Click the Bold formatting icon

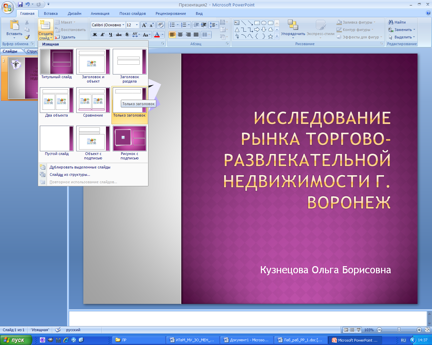95,35
